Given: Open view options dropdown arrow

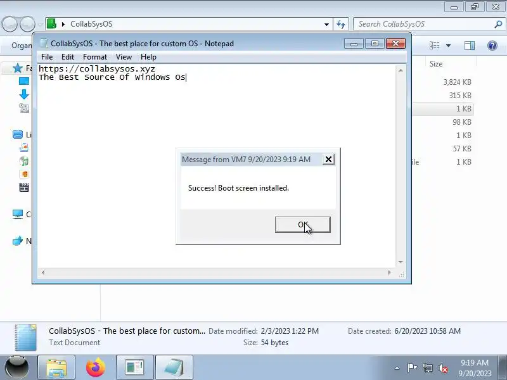Looking at the screenshot, I should point(449,46).
